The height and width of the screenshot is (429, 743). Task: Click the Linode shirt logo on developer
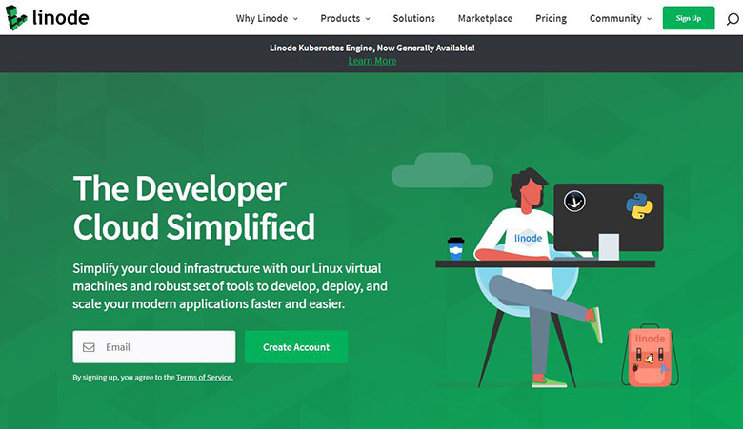[x=527, y=238]
